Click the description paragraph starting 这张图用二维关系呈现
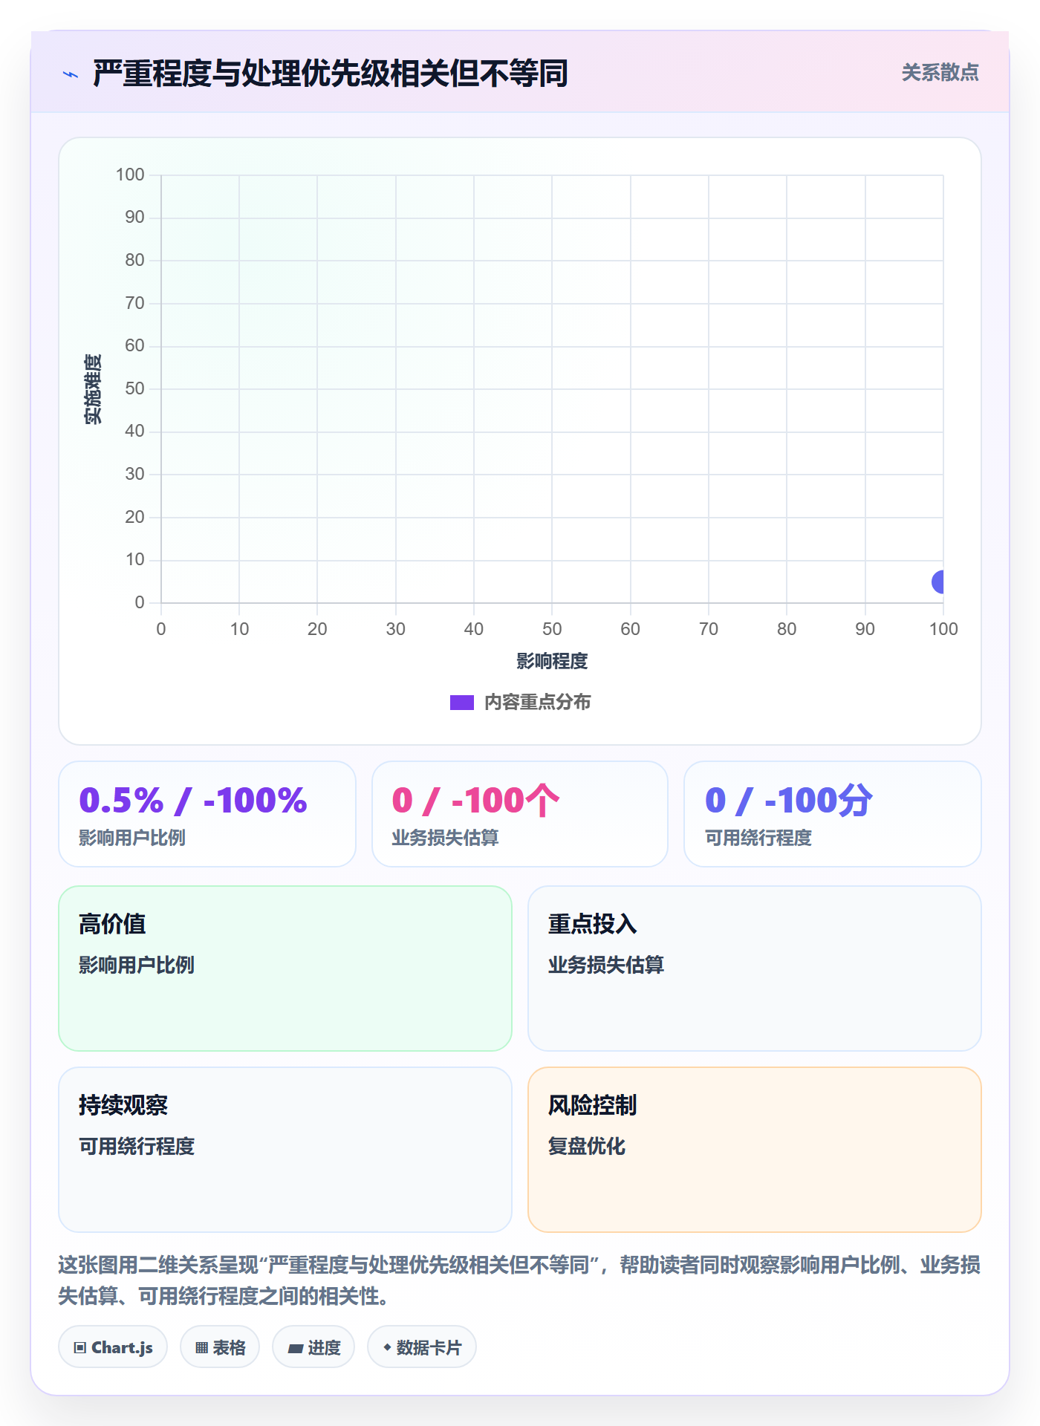The image size is (1040, 1426). click(519, 1280)
